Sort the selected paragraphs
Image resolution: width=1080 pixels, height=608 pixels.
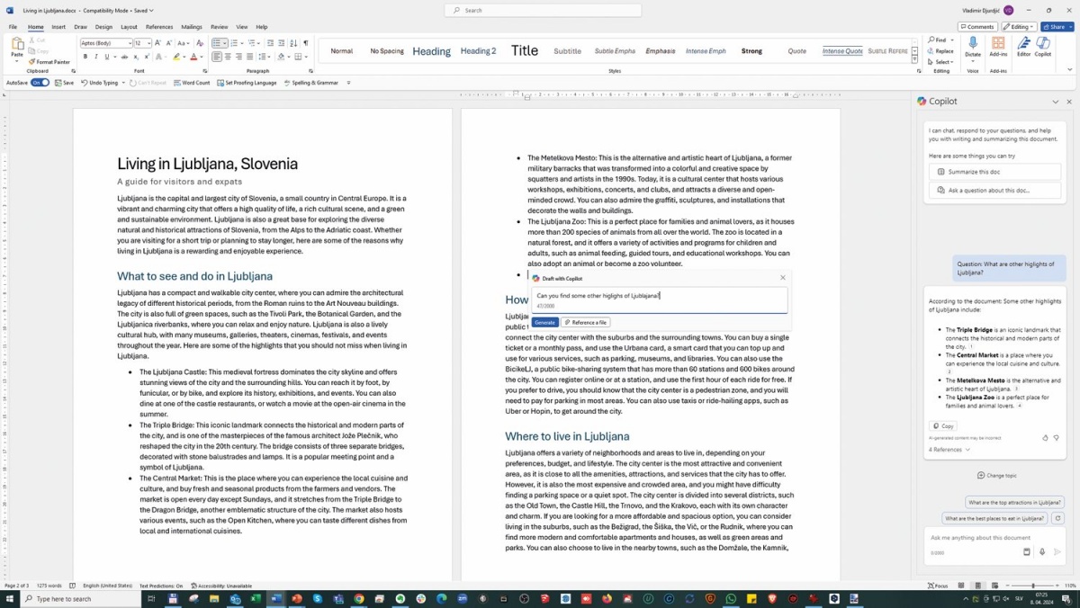coord(293,42)
